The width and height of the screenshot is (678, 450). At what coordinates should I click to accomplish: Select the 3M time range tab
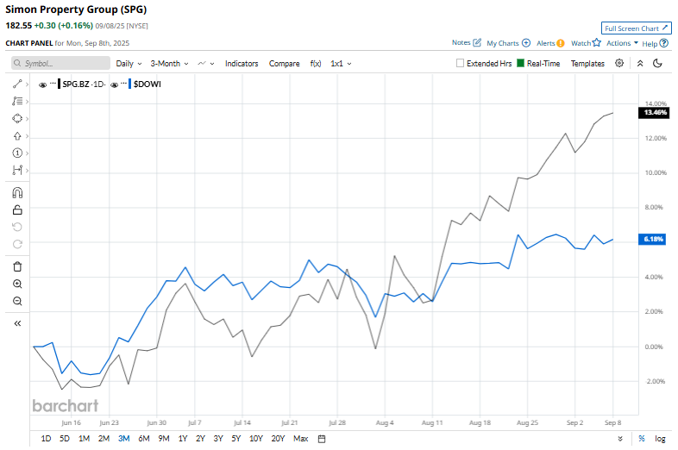click(x=123, y=438)
